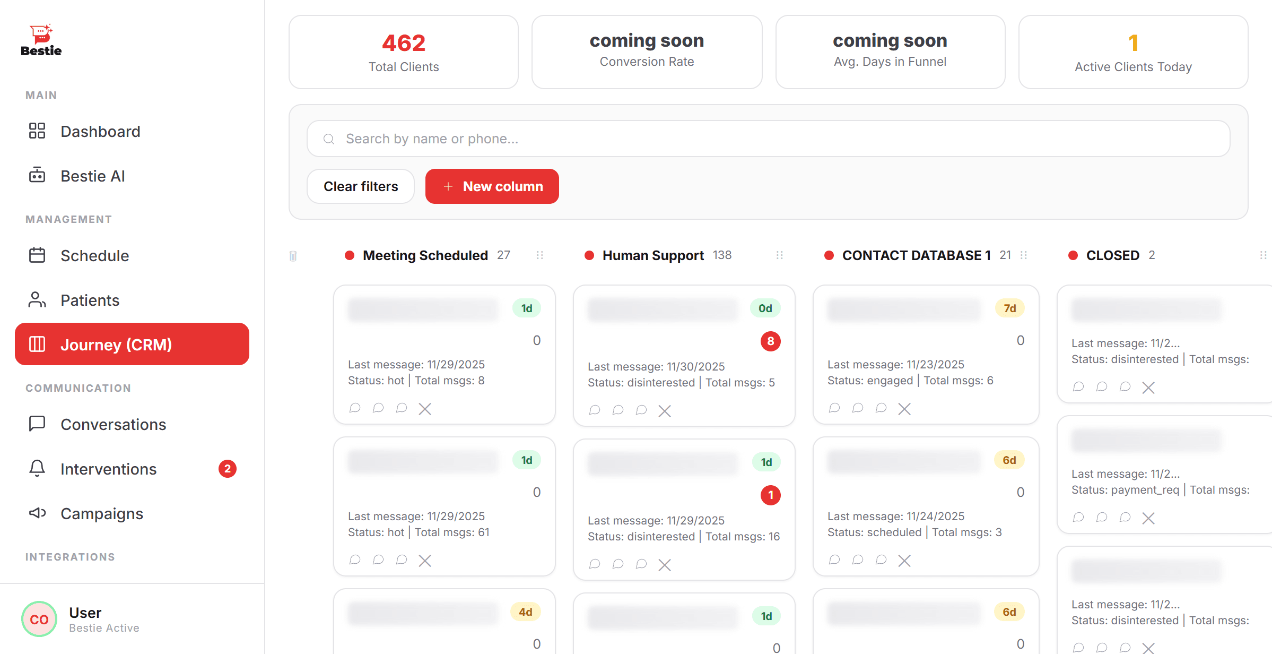Click the Avg. Days in Funnel card

tap(890, 52)
